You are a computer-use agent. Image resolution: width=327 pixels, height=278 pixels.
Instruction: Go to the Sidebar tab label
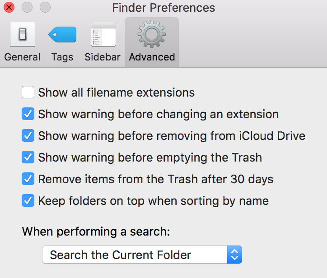[x=103, y=57]
